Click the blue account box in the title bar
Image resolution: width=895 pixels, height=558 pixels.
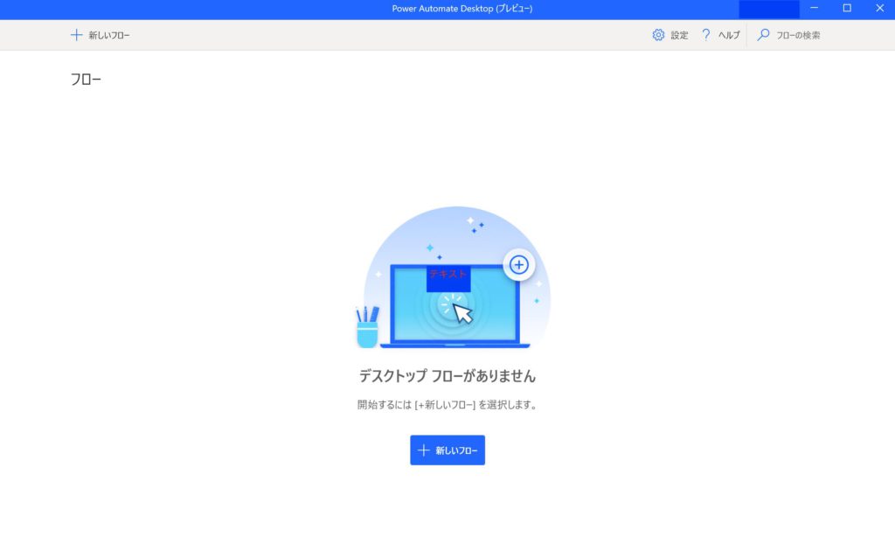pos(769,9)
